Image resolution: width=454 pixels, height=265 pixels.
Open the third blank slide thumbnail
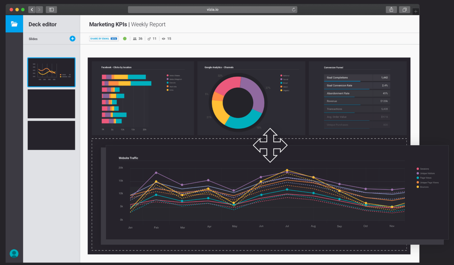51,135
